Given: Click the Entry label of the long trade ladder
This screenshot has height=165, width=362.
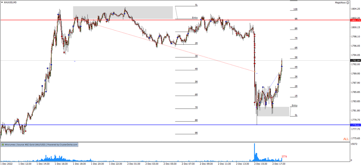Looking at the screenshot, I should (x=295, y=106).
